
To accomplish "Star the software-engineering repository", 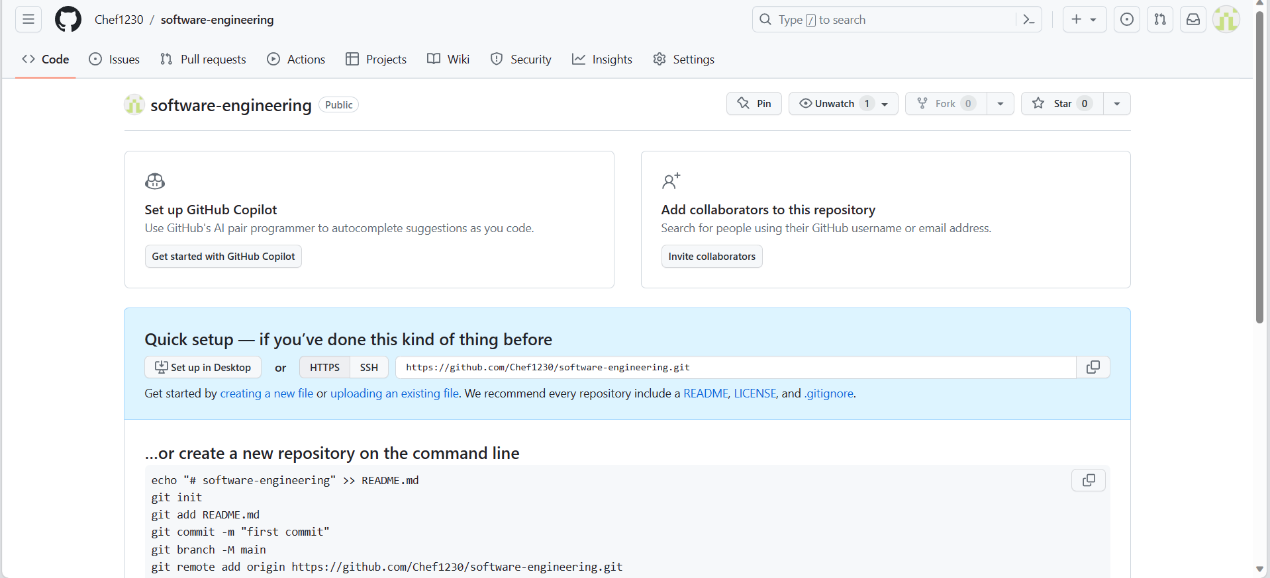I will [1062, 104].
